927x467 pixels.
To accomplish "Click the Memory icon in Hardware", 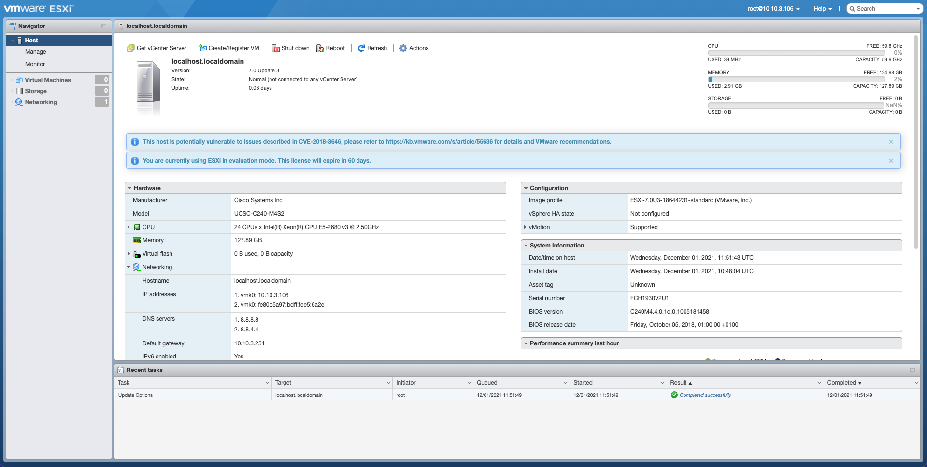I will 137,240.
